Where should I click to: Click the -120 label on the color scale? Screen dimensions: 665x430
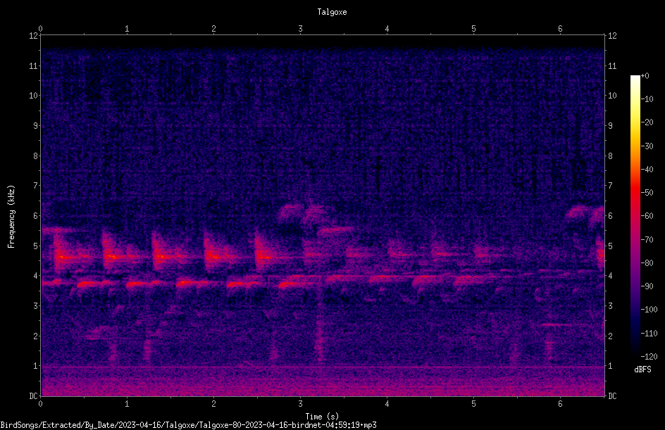[650, 357]
